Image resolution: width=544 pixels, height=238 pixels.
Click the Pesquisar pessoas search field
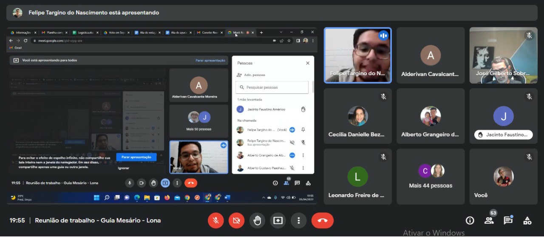[272, 87]
